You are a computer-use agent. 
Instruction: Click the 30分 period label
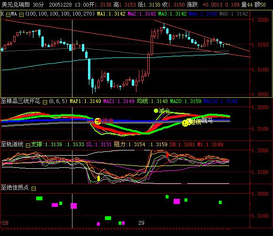click(x=38, y=4)
